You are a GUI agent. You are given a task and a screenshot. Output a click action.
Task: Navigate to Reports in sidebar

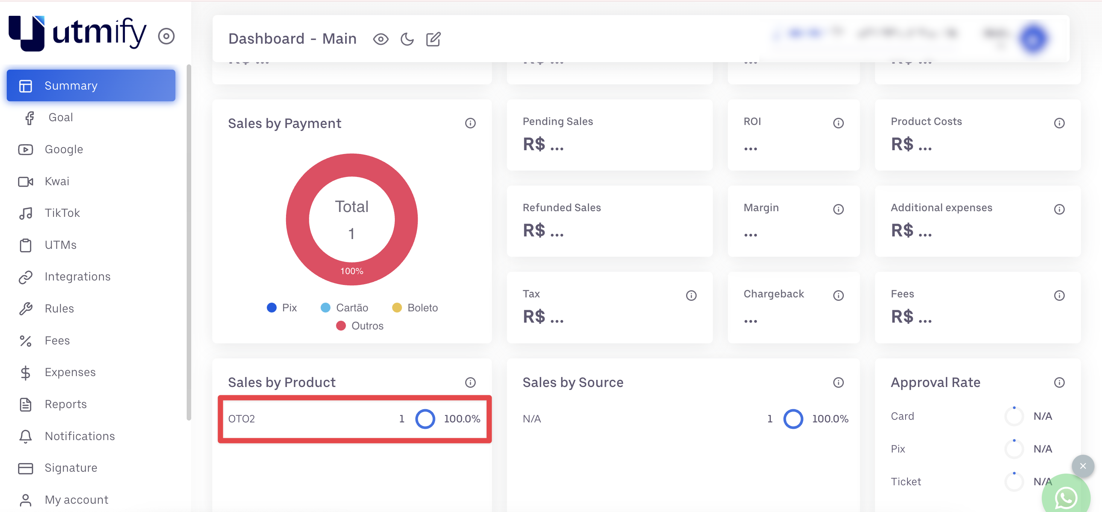click(x=65, y=404)
